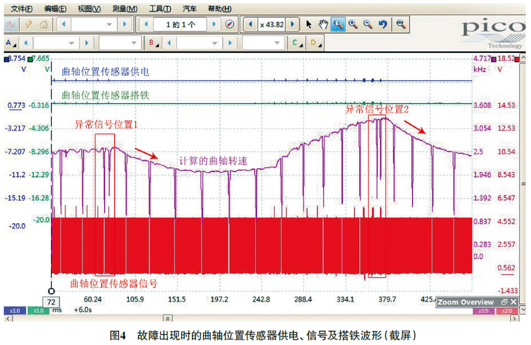
Task: Open channel A options button
Action: [11, 43]
